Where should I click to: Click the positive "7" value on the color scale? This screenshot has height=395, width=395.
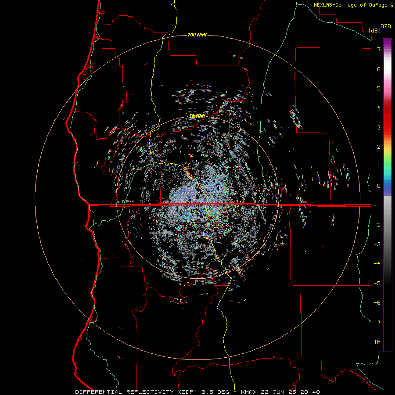tap(379, 49)
